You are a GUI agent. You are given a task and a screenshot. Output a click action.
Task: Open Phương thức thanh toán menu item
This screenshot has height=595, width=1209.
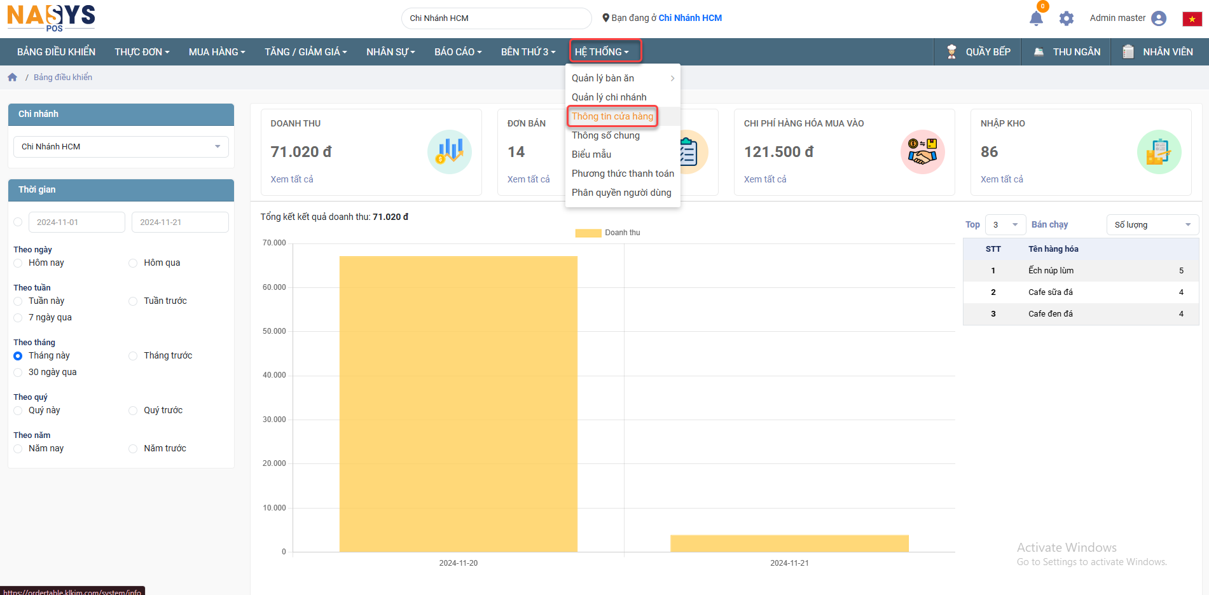[x=623, y=174]
